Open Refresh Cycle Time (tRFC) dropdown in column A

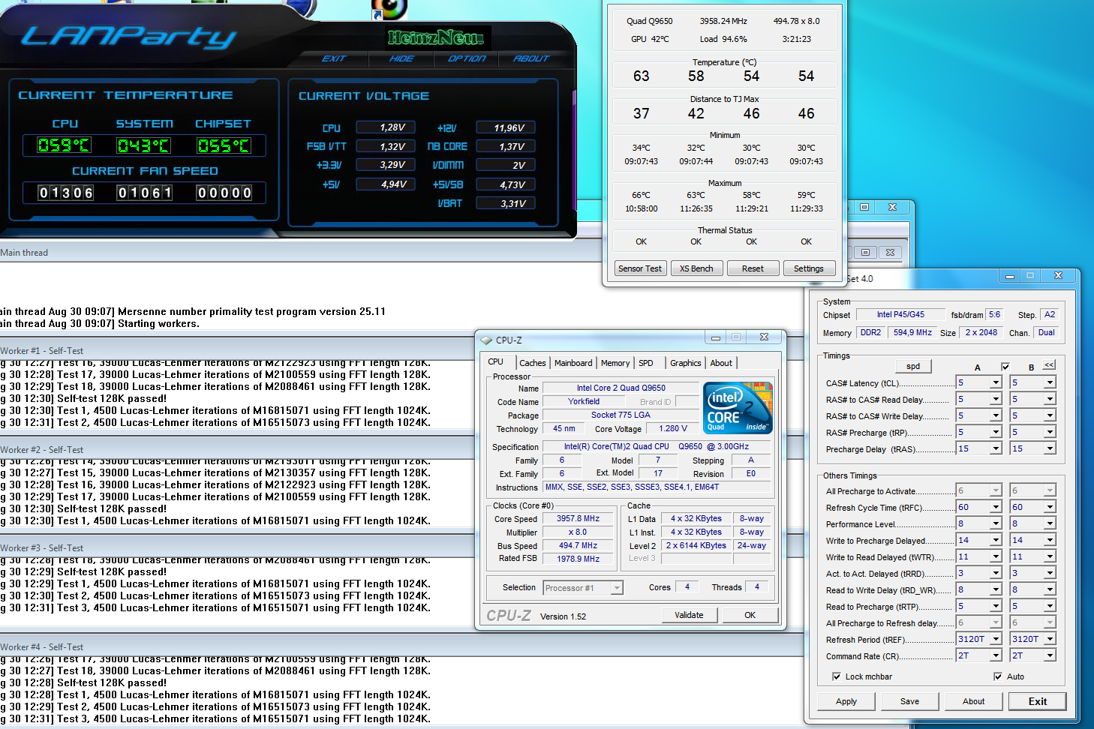[996, 507]
